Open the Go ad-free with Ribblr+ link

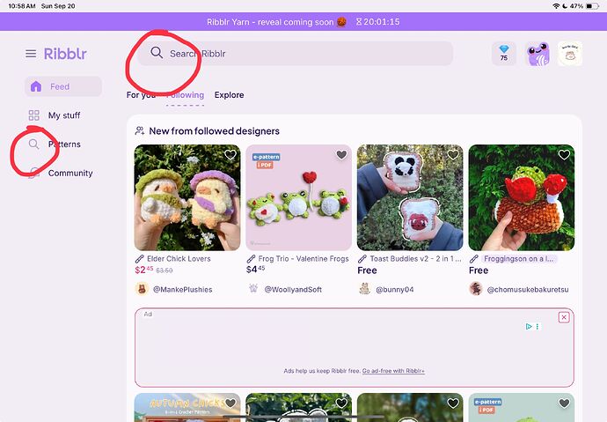[x=393, y=371]
